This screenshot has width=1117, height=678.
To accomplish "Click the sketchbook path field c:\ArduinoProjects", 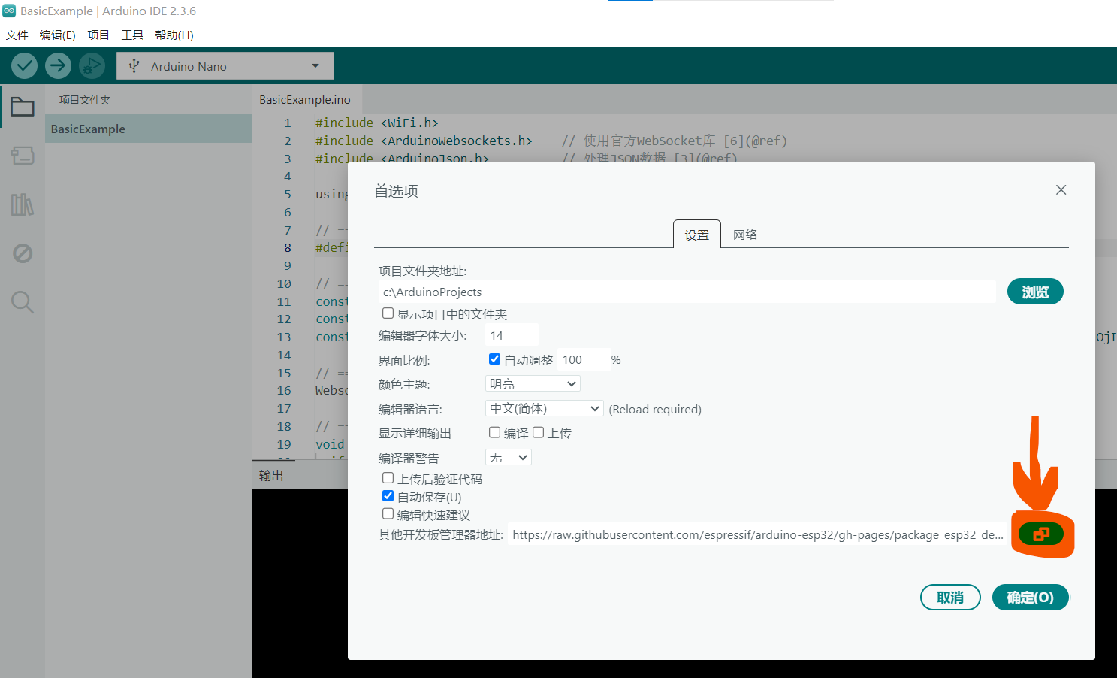I will (x=687, y=292).
